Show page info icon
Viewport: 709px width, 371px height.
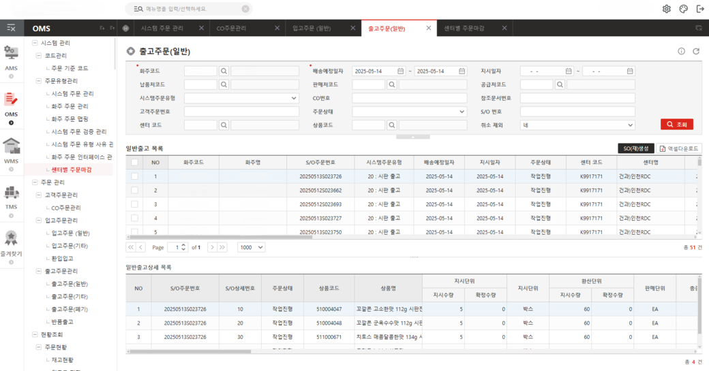click(682, 51)
